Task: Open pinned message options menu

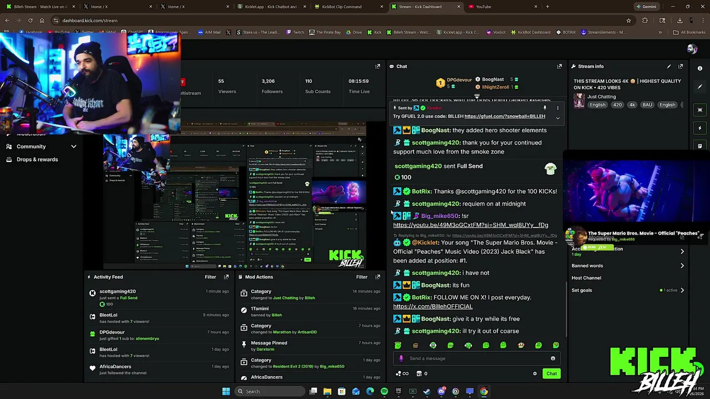Action: tap(558, 108)
